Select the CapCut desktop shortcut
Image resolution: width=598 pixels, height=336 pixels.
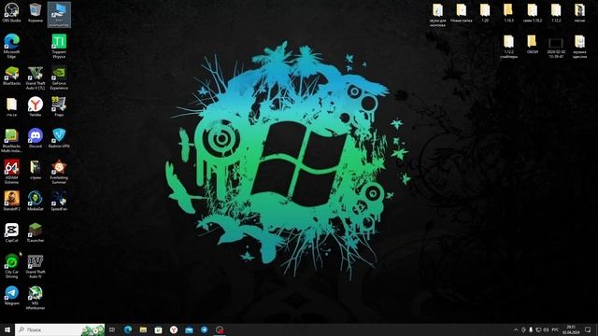(11, 232)
